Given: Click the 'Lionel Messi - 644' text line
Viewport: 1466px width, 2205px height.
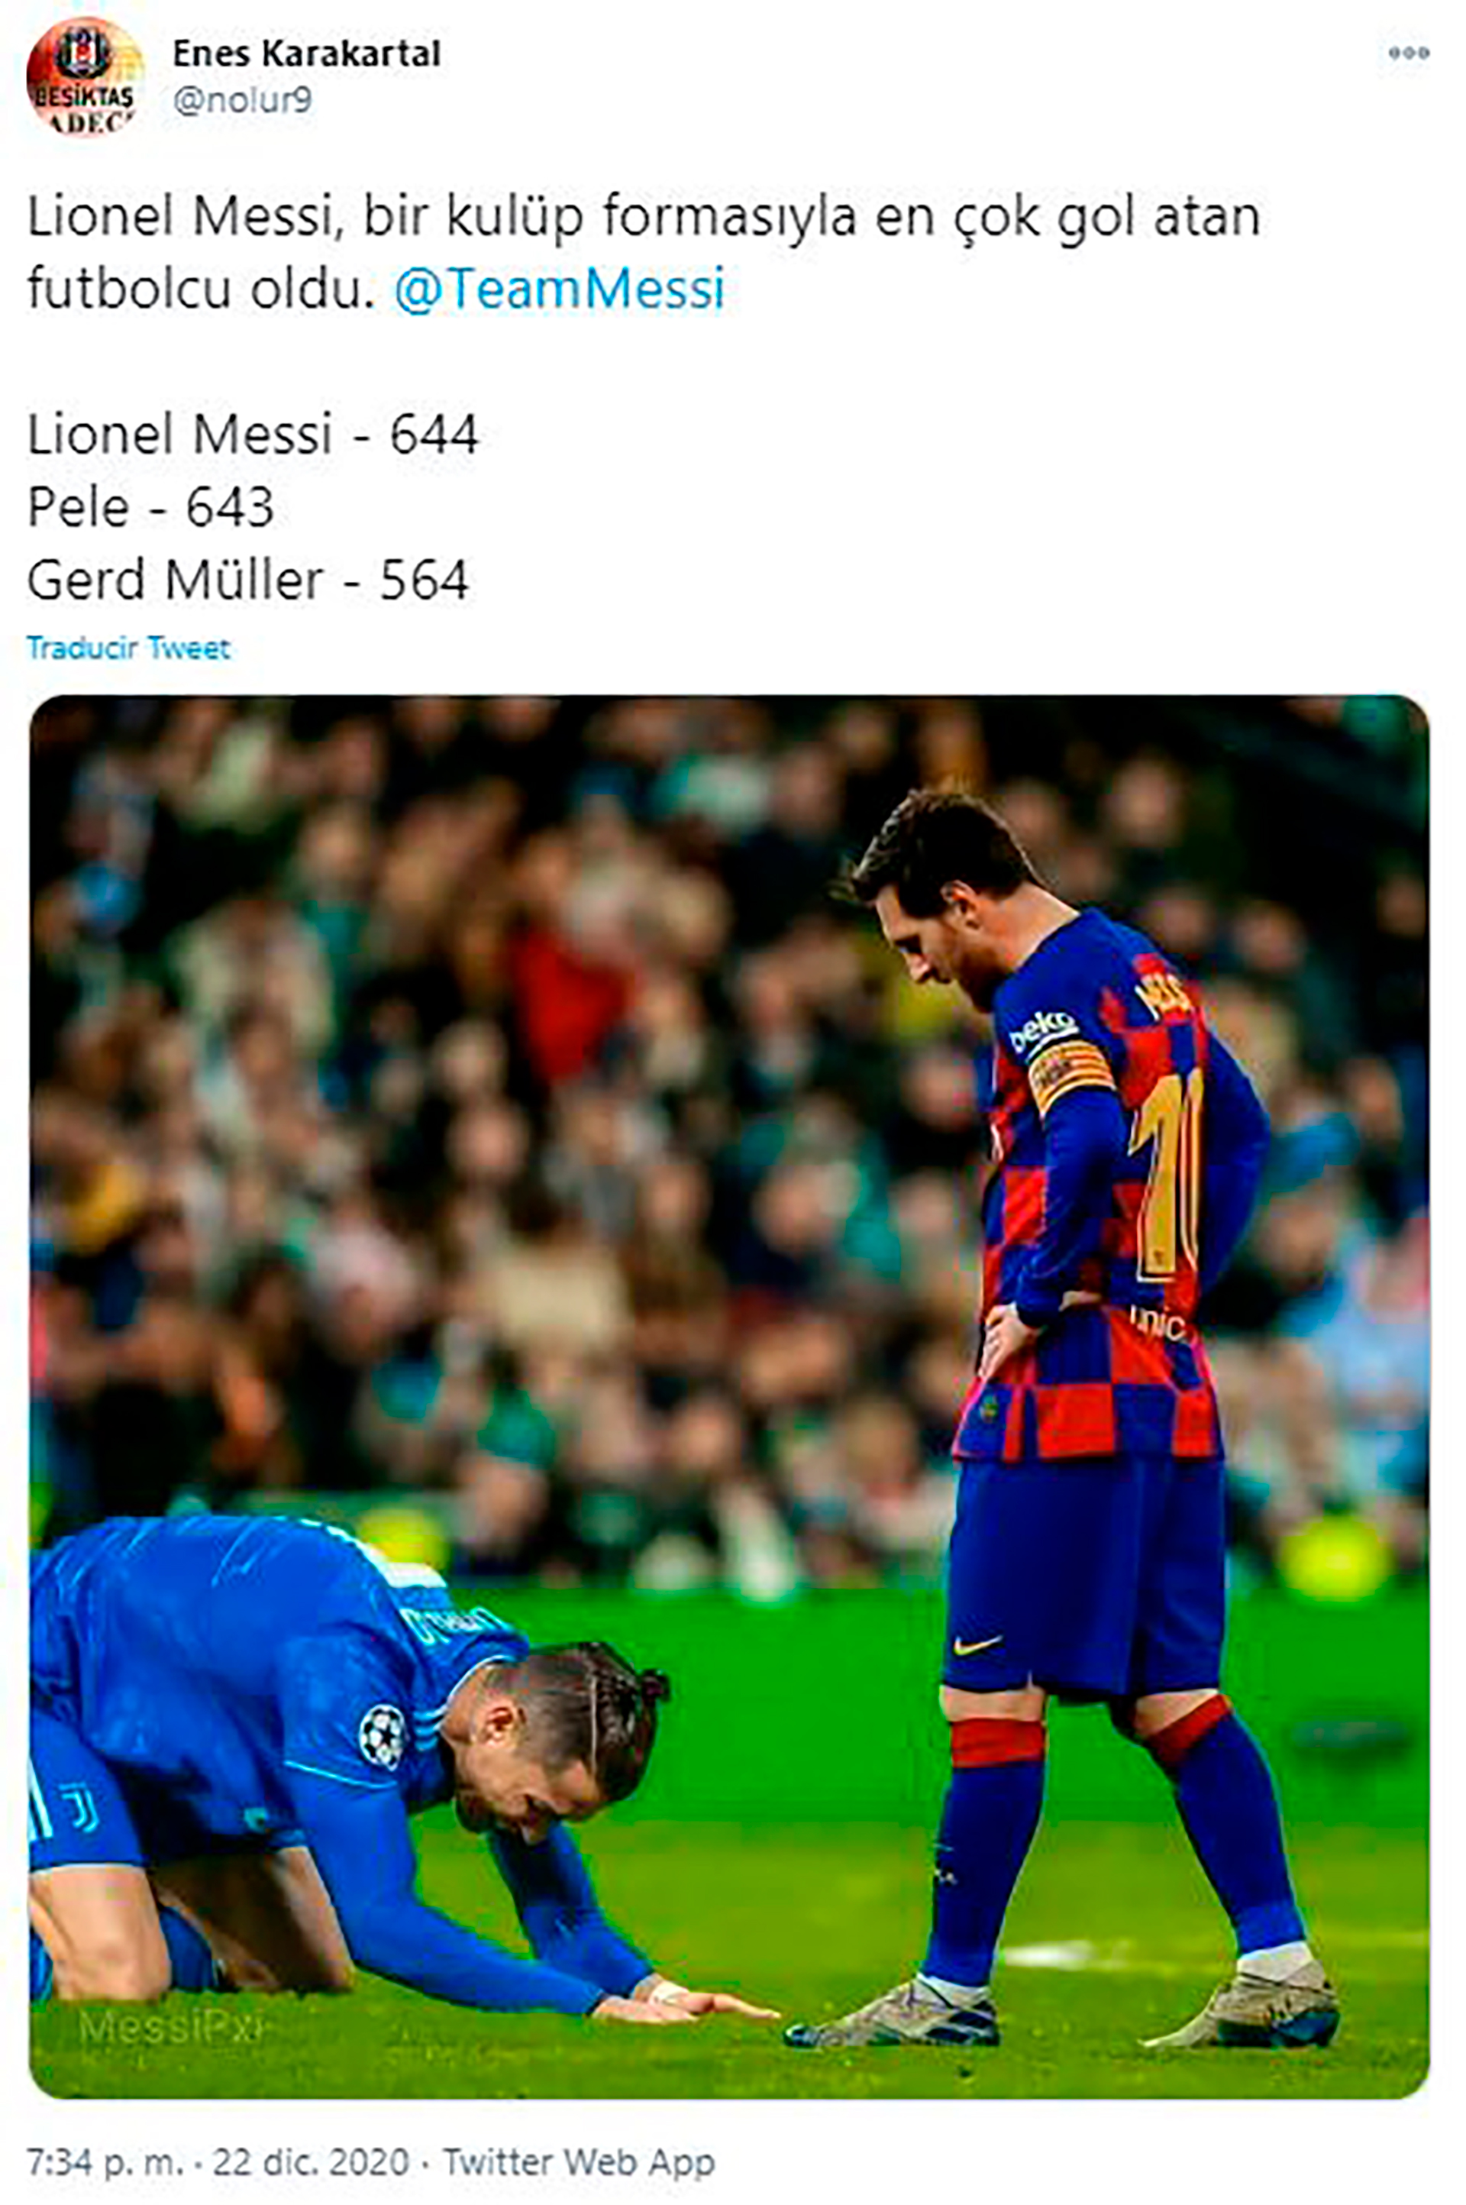Looking at the screenshot, I should click(253, 435).
